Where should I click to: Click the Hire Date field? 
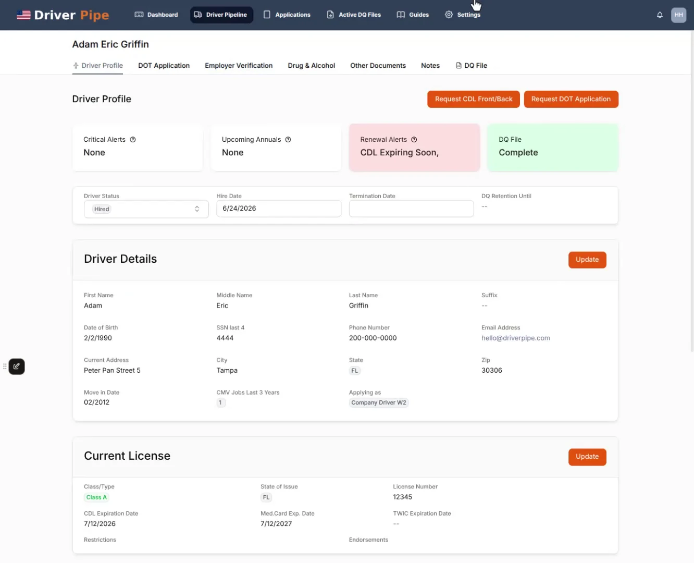[x=279, y=209]
